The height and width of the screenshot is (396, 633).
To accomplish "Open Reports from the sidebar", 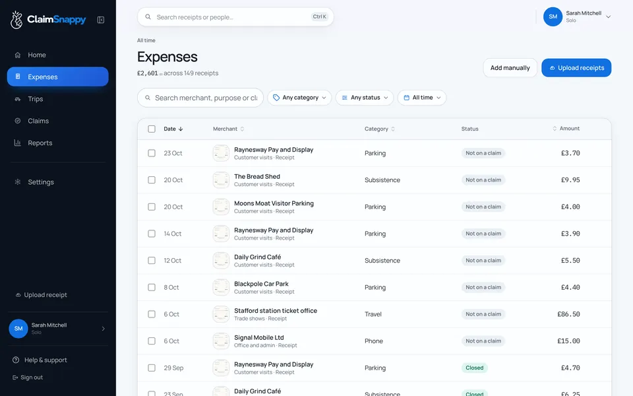I will coord(58,143).
